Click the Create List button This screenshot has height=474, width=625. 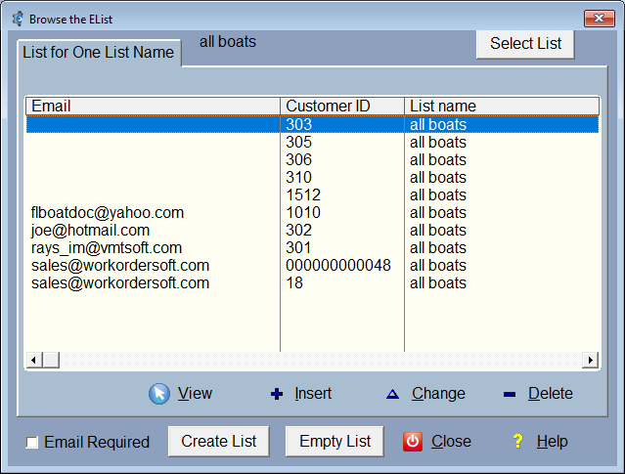(219, 442)
